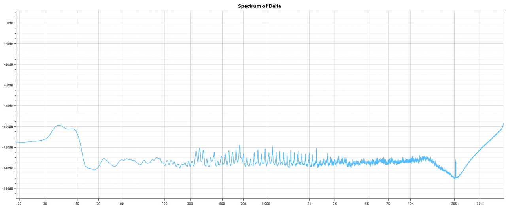The width and height of the screenshot is (506, 208).
Task: Click the 7K frequency axis label
Action: pyautogui.click(x=389, y=204)
